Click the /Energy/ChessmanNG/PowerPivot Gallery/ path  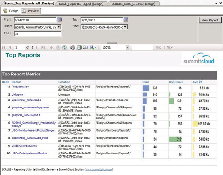pos(116,117)
